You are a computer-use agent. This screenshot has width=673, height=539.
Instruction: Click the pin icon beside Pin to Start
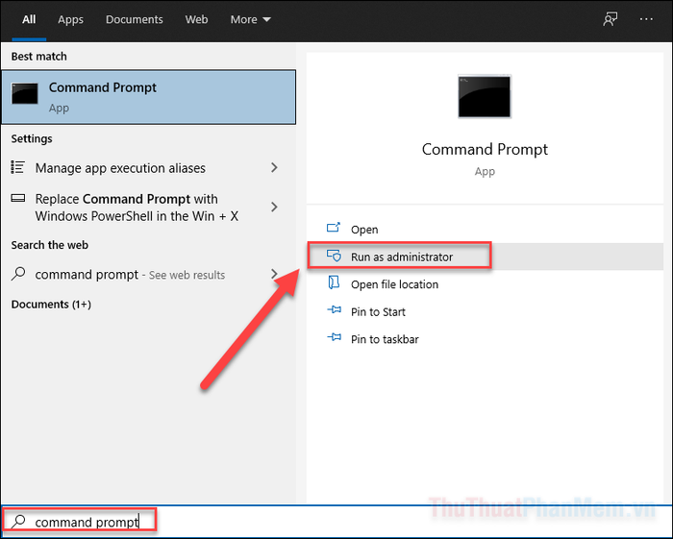(334, 309)
